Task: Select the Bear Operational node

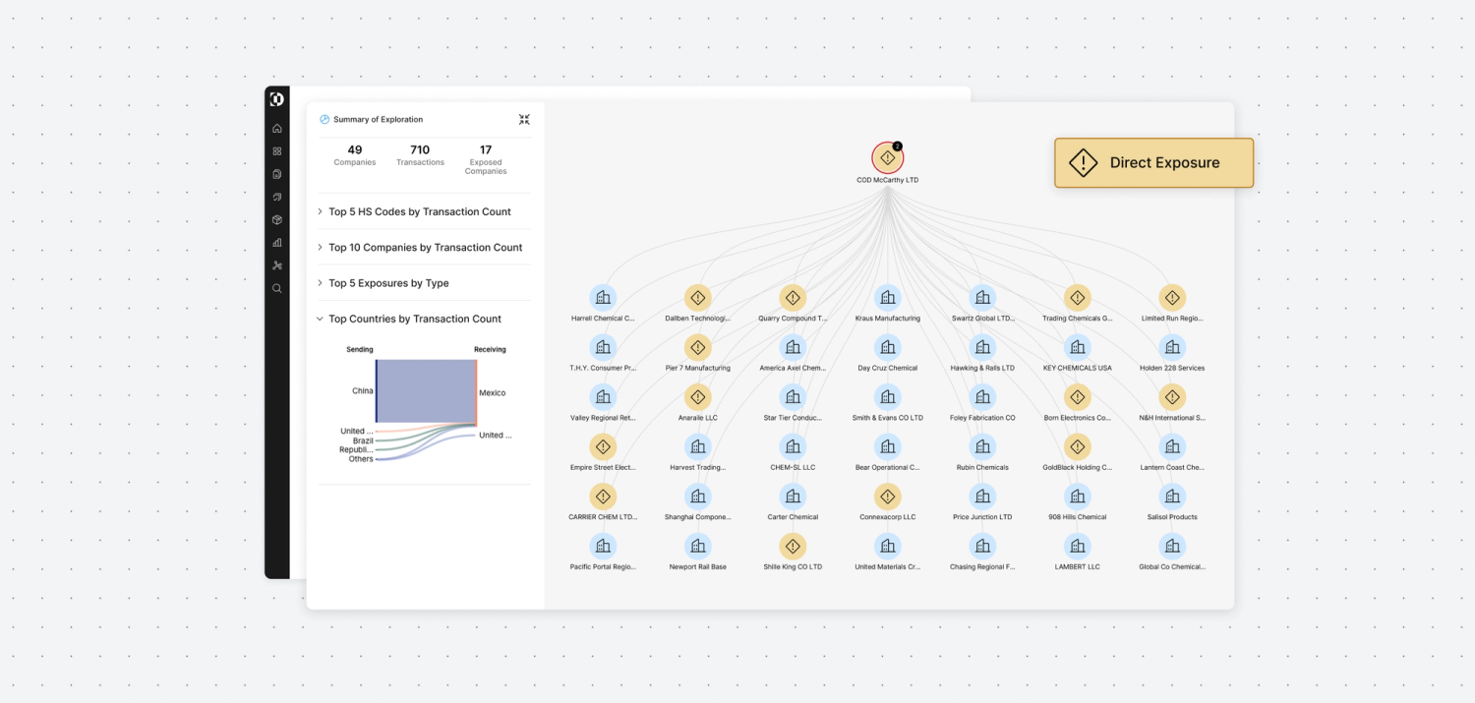Action: point(888,446)
